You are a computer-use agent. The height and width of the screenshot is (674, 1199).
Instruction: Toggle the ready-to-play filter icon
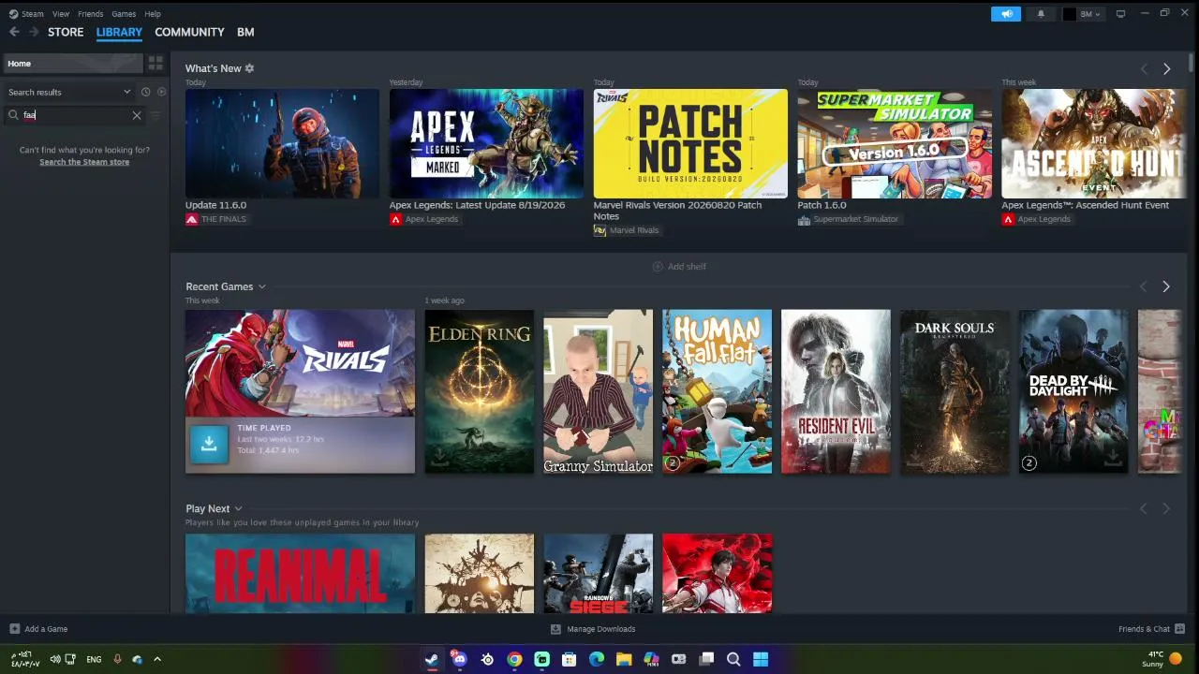pyautogui.click(x=161, y=92)
